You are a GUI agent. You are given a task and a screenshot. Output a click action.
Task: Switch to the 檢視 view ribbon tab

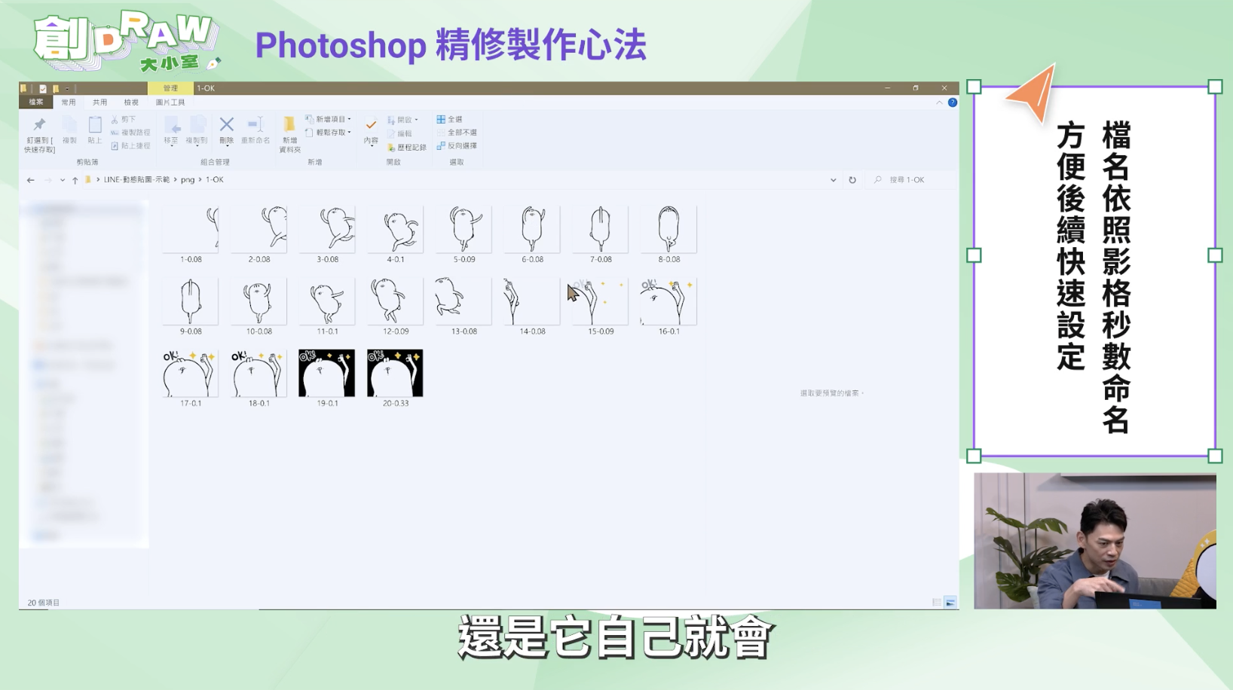point(131,102)
